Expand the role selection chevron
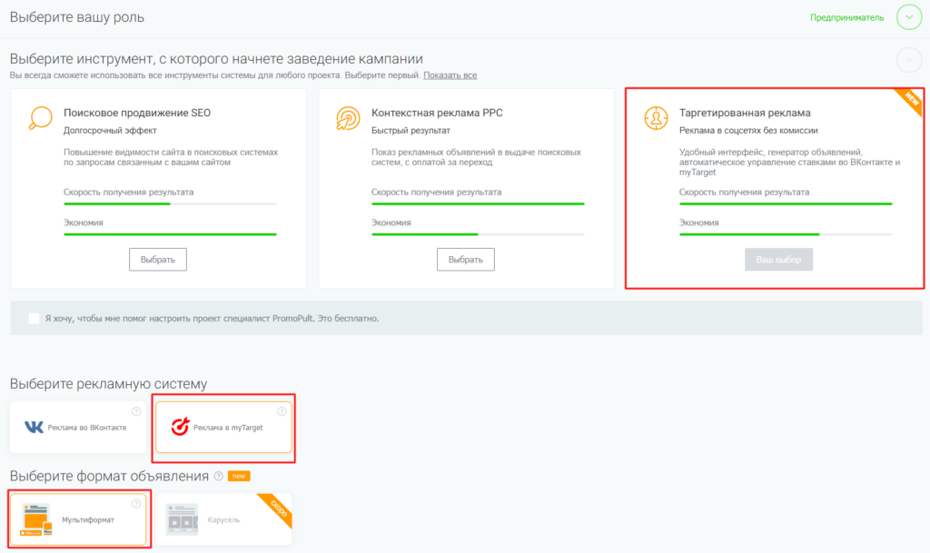This screenshot has width=930, height=553. tap(908, 17)
